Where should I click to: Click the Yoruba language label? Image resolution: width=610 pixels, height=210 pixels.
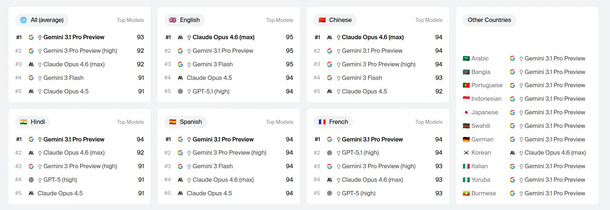pos(481,180)
